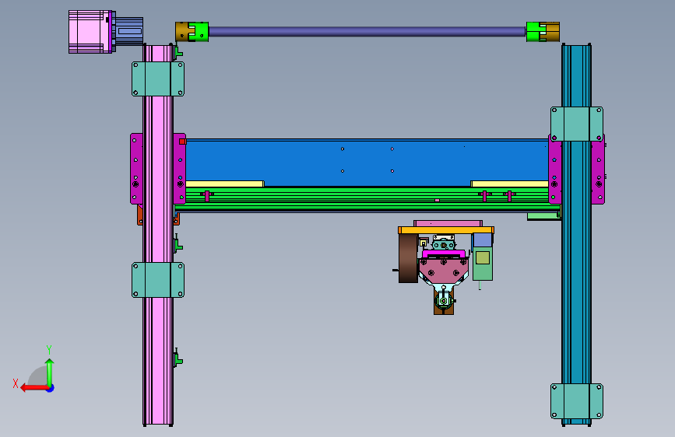Select top teal bracket on pink rail
Viewport: 675px width, 437px height.
pos(158,79)
